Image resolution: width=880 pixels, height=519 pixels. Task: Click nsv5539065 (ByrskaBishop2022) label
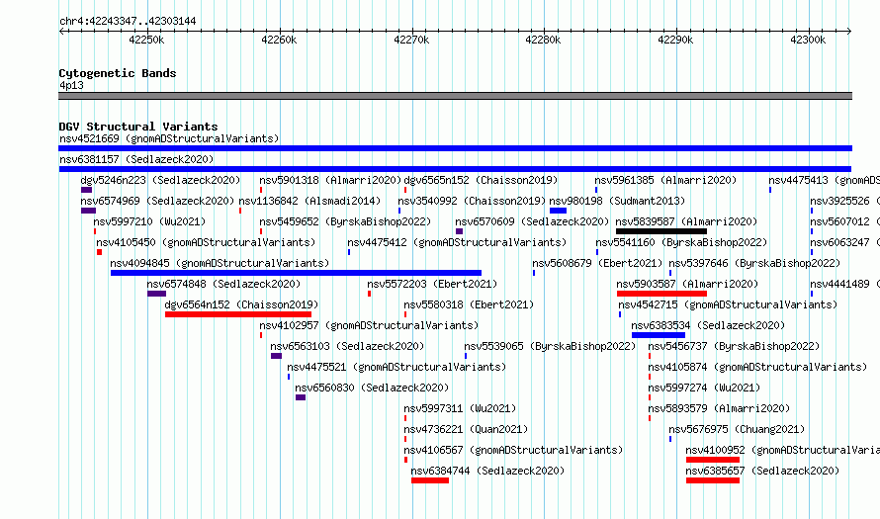pos(550,346)
